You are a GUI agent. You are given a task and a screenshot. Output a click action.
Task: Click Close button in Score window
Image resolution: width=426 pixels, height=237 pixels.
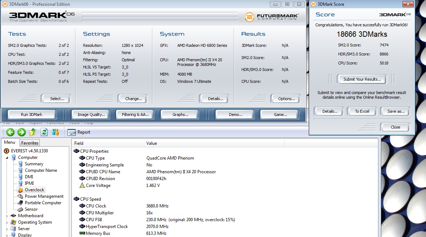click(x=395, y=127)
